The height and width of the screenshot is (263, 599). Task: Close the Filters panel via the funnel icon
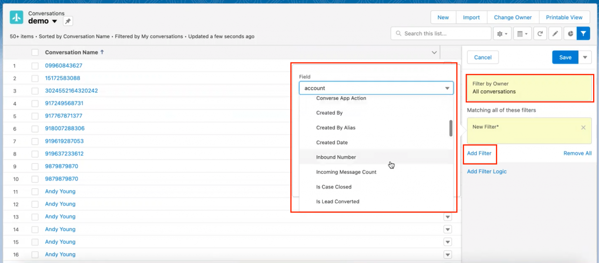click(x=583, y=33)
